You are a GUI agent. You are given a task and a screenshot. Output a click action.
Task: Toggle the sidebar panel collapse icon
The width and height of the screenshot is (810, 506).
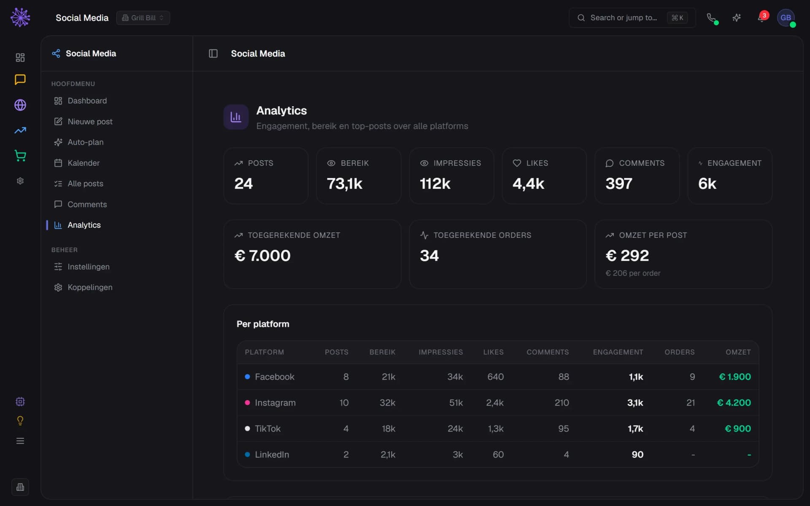213,54
